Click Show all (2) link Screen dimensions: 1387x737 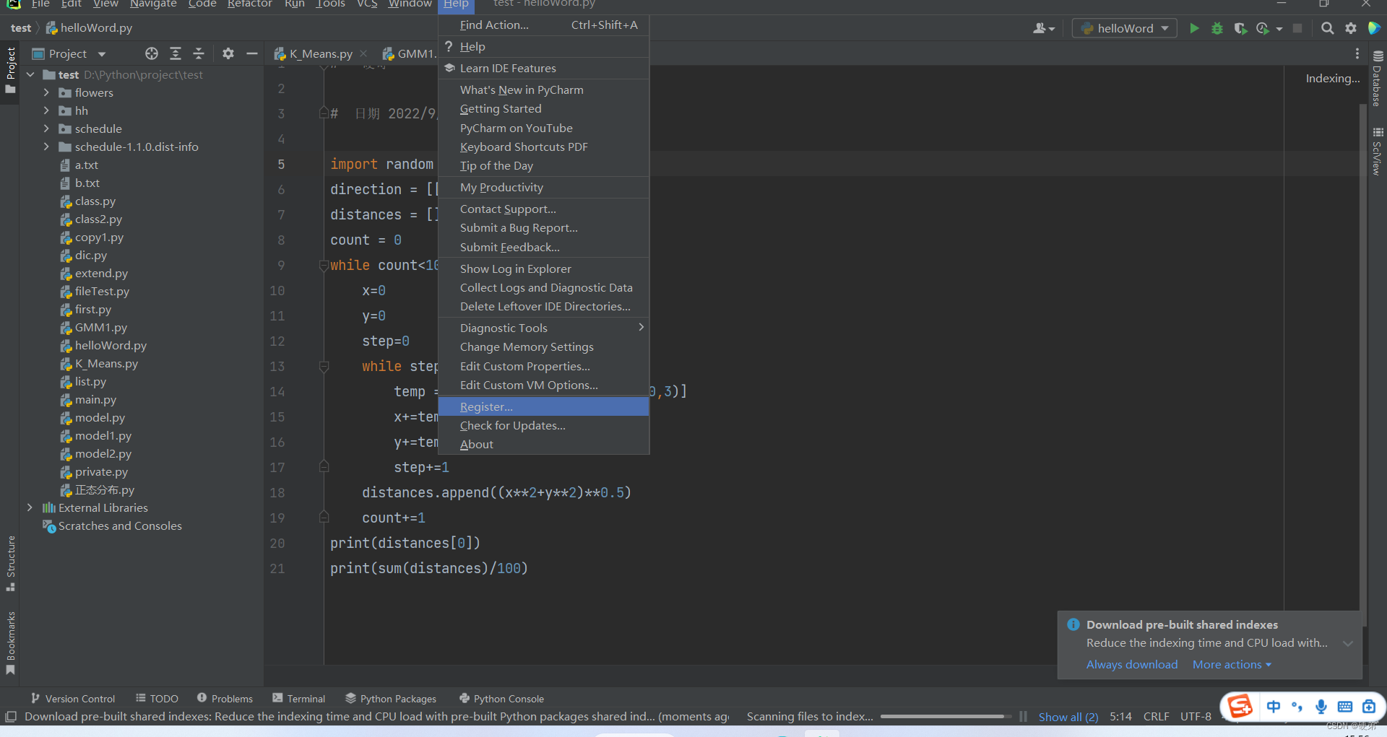(1068, 717)
